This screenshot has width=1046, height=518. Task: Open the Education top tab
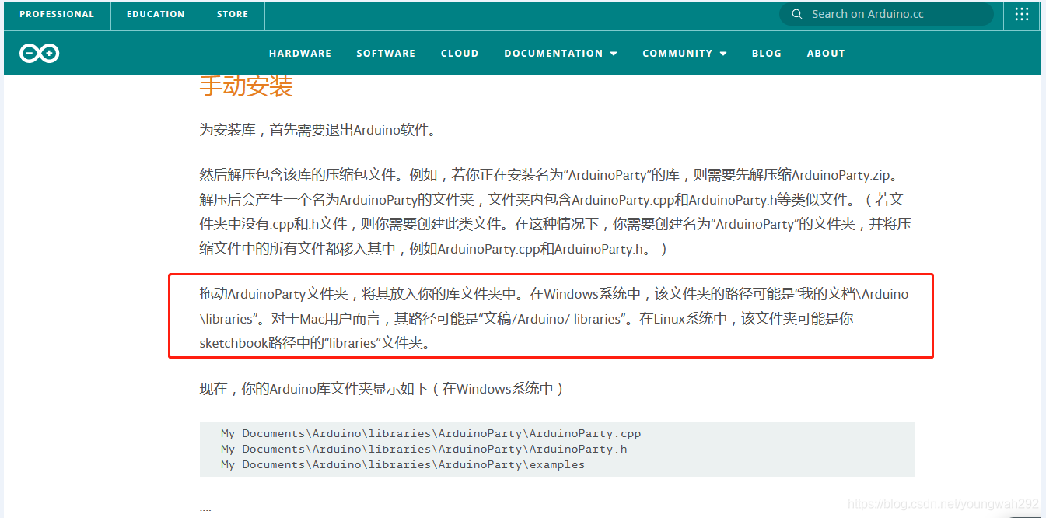(x=156, y=14)
